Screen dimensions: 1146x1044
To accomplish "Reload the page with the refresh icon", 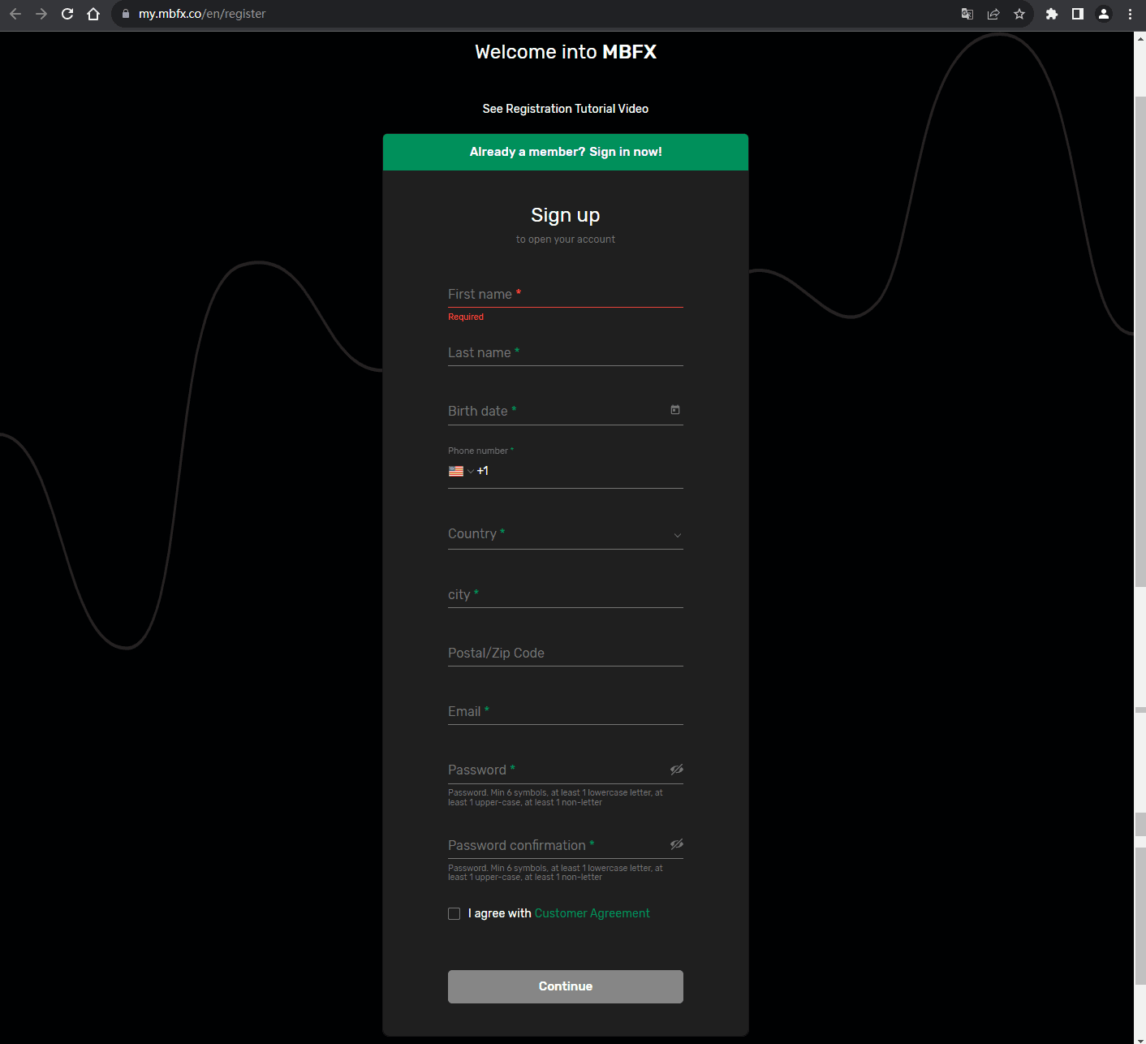I will (x=67, y=14).
